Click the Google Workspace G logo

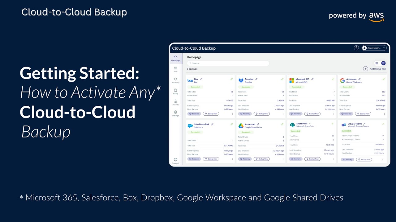click(x=342, y=80)
